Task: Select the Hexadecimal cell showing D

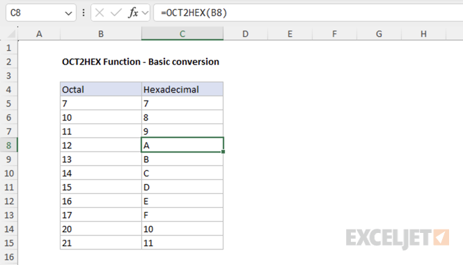Action: (x=182, y=187)
